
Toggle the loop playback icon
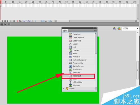(x=20, y=21)
